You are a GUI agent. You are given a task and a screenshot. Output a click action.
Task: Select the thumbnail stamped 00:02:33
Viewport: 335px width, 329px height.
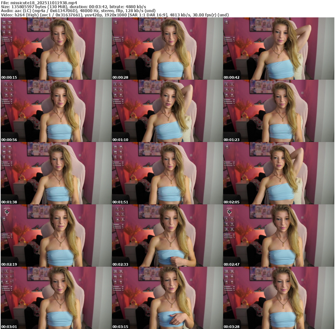pos(167,236)
